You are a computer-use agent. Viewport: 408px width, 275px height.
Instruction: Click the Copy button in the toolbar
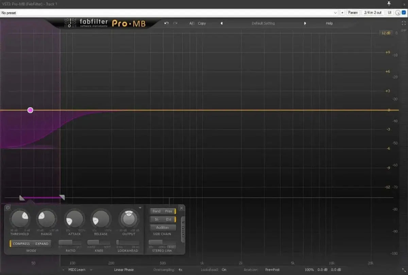[202, 23]
